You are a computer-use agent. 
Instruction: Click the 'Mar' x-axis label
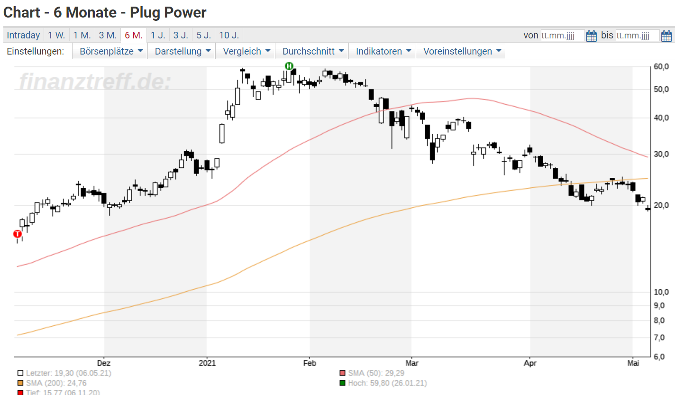pos(412,363)
